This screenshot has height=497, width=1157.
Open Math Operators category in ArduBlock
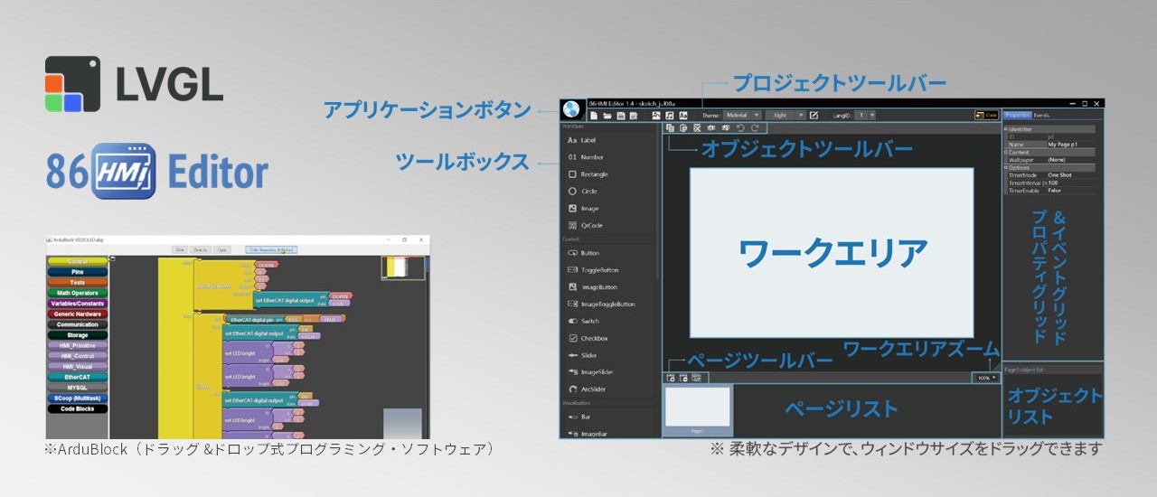point(78,293)
